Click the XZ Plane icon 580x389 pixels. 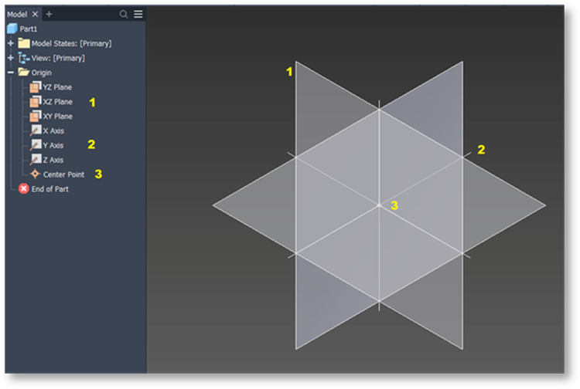35,101
